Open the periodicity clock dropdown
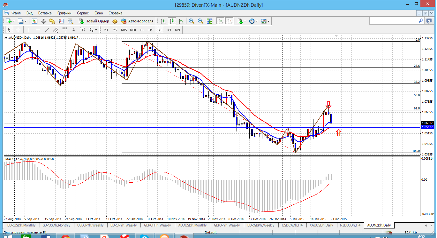Image resolution: width=437 pixels, height=238 pixels. [x=257, y=21]
